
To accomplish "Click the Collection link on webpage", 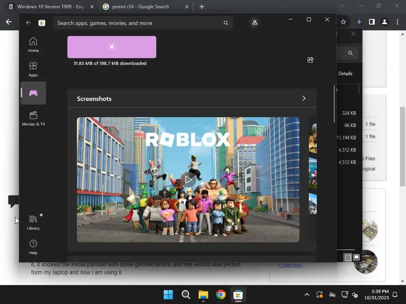I will (290, 266).
